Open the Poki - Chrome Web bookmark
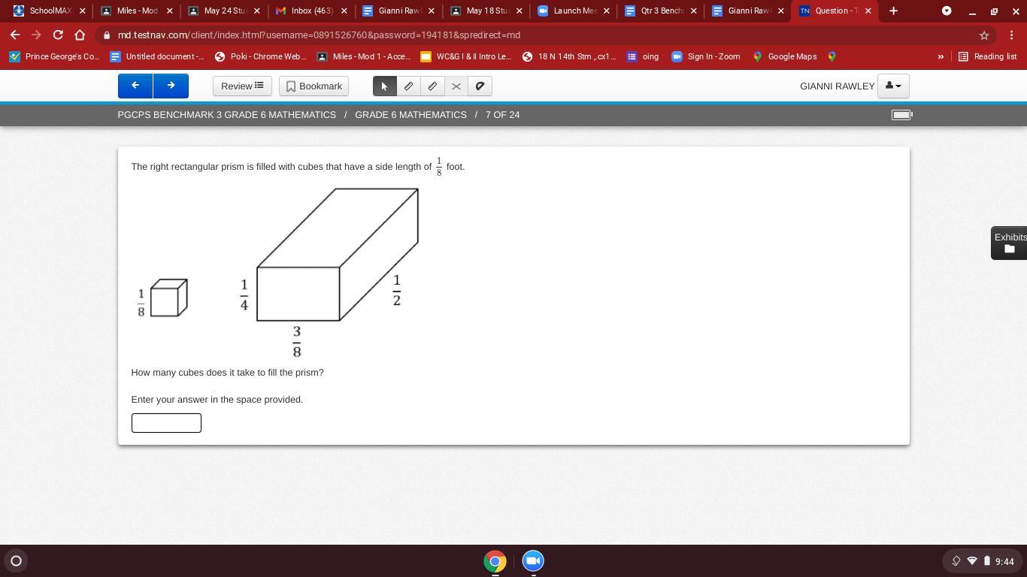 click(x=260, y=56)
